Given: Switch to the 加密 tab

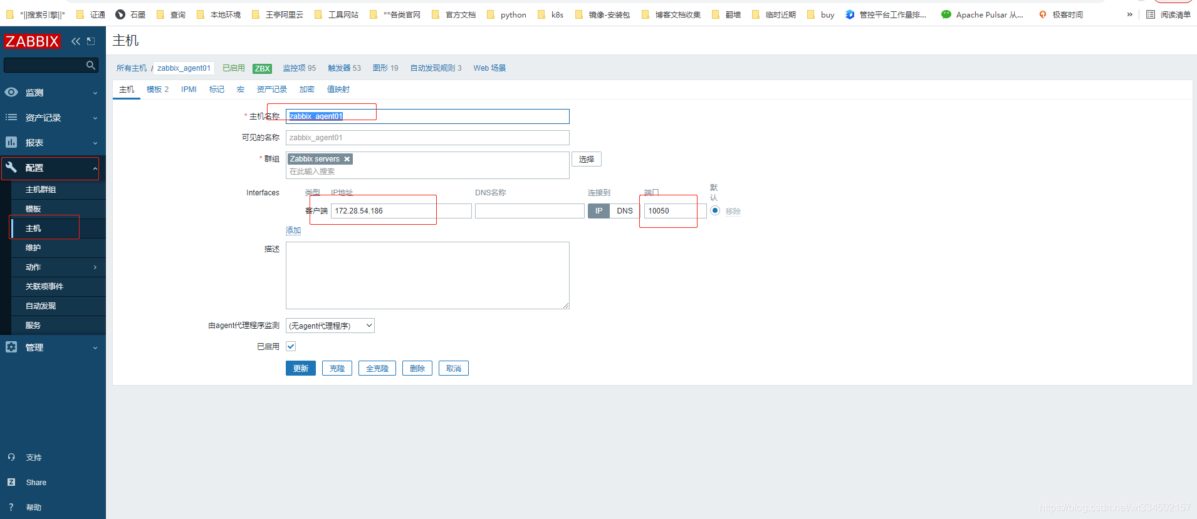Looking at the screenshot, I should coord(307,90).
